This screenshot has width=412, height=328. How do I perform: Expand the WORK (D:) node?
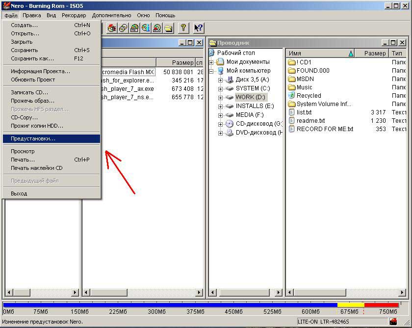220,98
